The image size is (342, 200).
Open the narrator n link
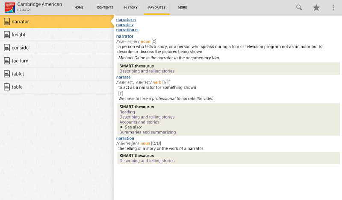click(x=126, y=20)
